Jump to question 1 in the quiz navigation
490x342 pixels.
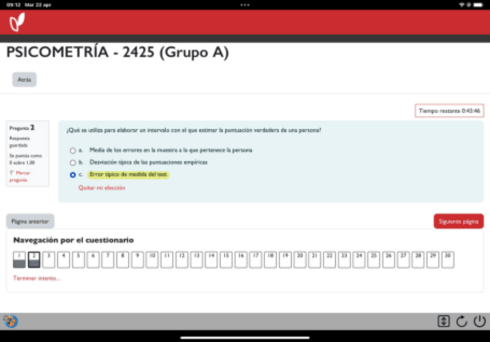pyautogui.click(x=19, y=260)
